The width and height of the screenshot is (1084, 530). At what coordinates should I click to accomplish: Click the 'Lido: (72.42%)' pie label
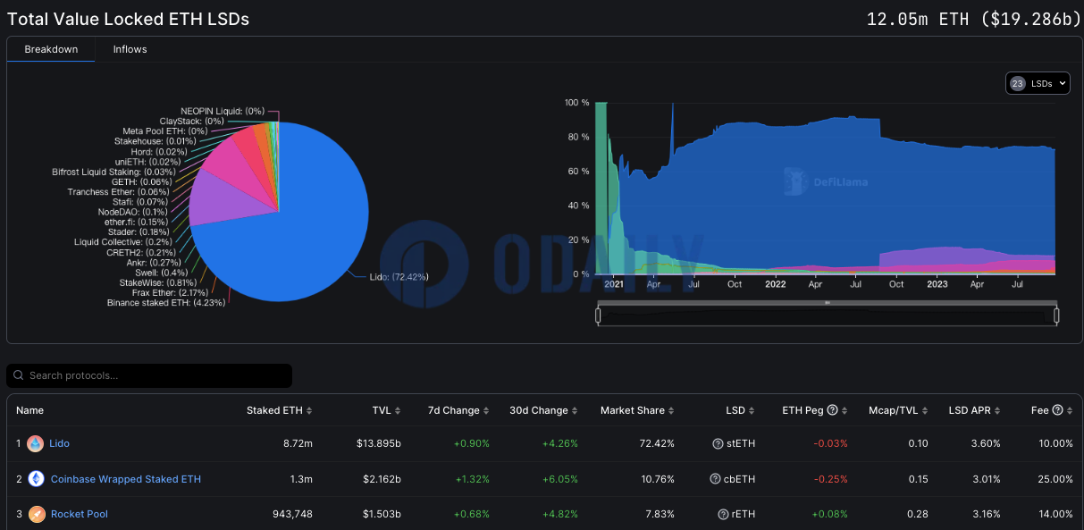tap(399, 278)
